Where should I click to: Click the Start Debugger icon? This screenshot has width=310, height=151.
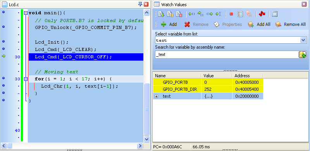tap(161, 14)
